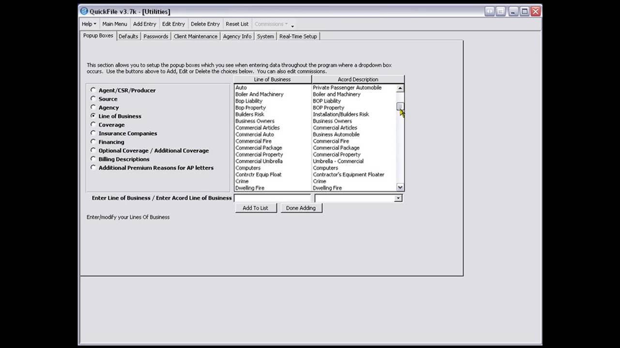Viewport: 620px width, 348px height.
Task: Select the Bop Liability list entry
Action: [x=249, y=101]
